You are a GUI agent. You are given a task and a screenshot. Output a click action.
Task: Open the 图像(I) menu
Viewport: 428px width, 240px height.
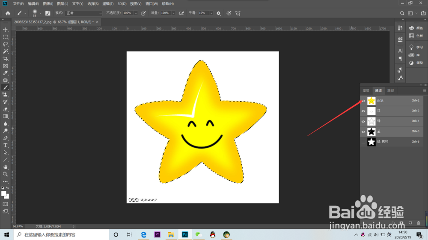pos(48,3)
